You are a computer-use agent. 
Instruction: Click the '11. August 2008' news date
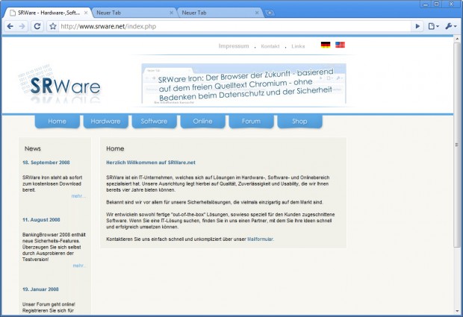point(41,220)
